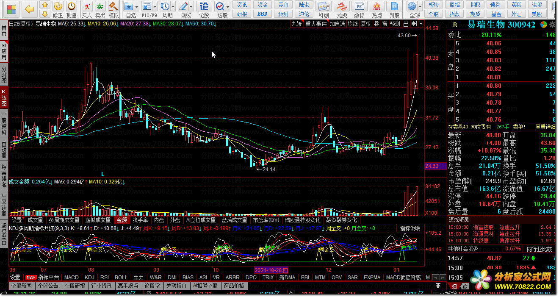
Task: Open the 新股 IPO icon
Action: pos(395,6)
